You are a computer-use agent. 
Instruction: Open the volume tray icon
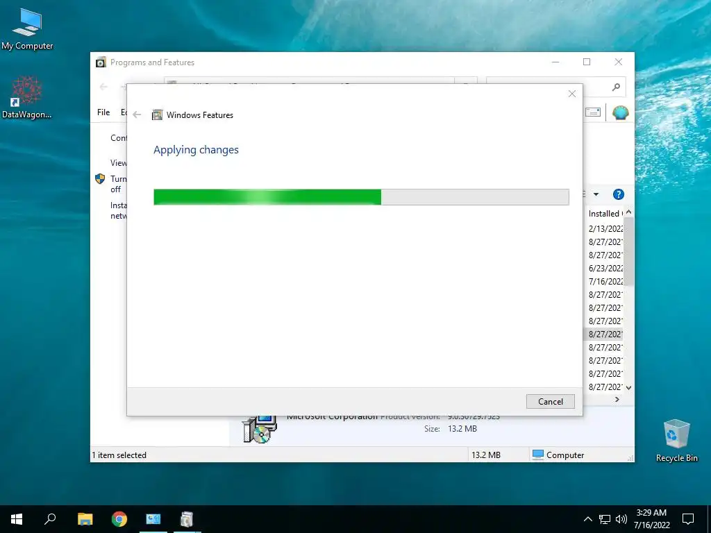(x=621, y=519)
